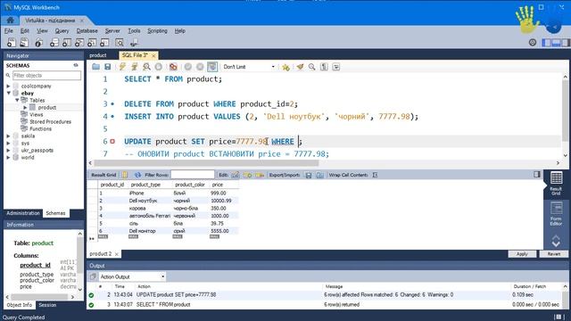The height and width of the screenshot is (321, 571).
Task: Toggle invisible characters display icon
Action: [324, 67]
